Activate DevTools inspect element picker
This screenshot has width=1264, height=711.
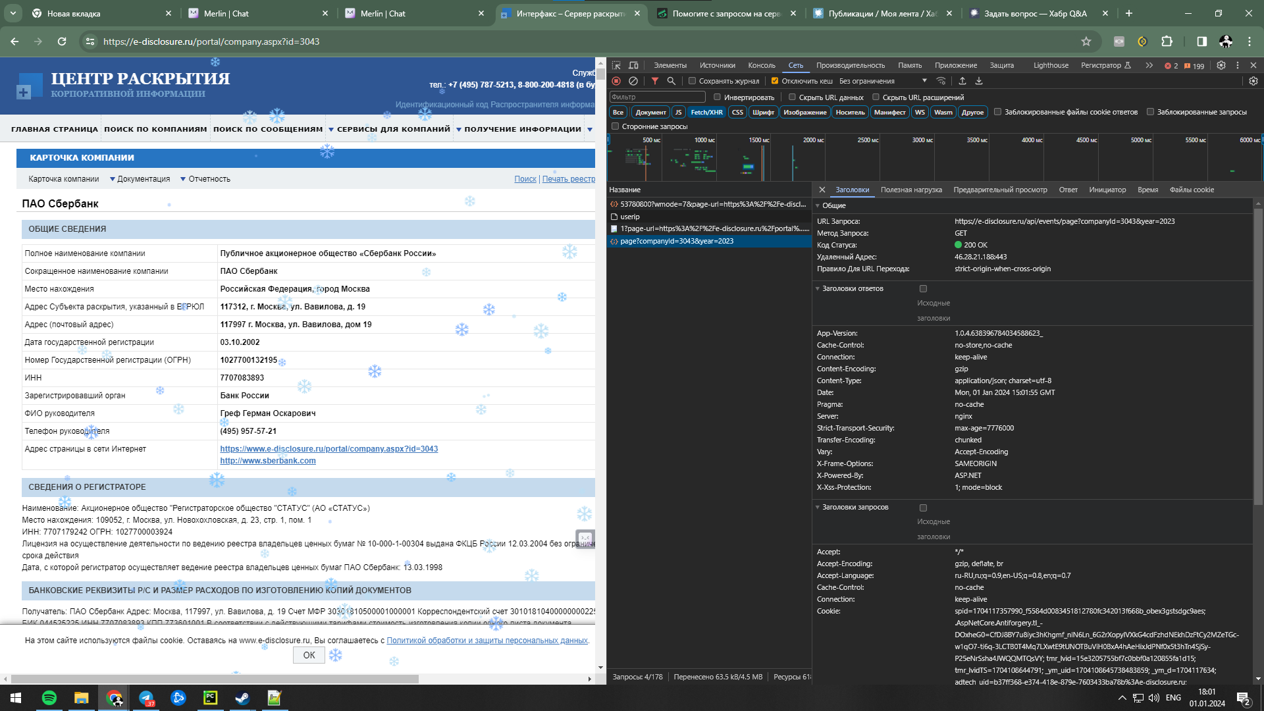pos(616,65)
